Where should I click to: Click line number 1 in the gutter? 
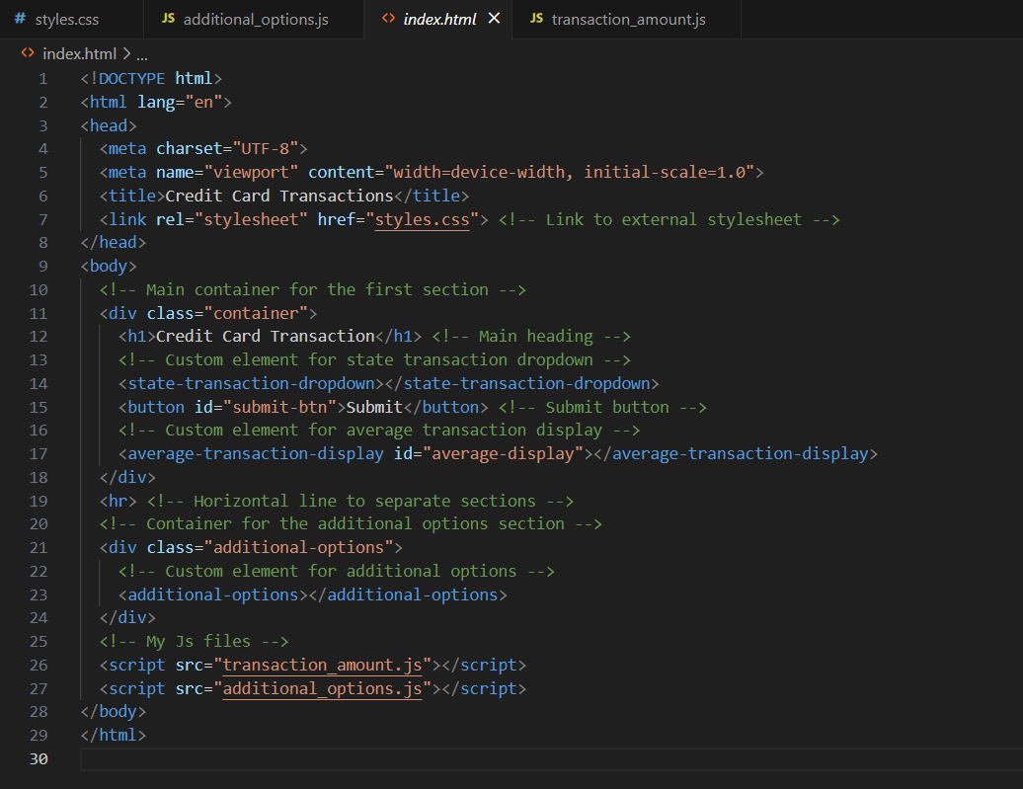tap(43, 79)
